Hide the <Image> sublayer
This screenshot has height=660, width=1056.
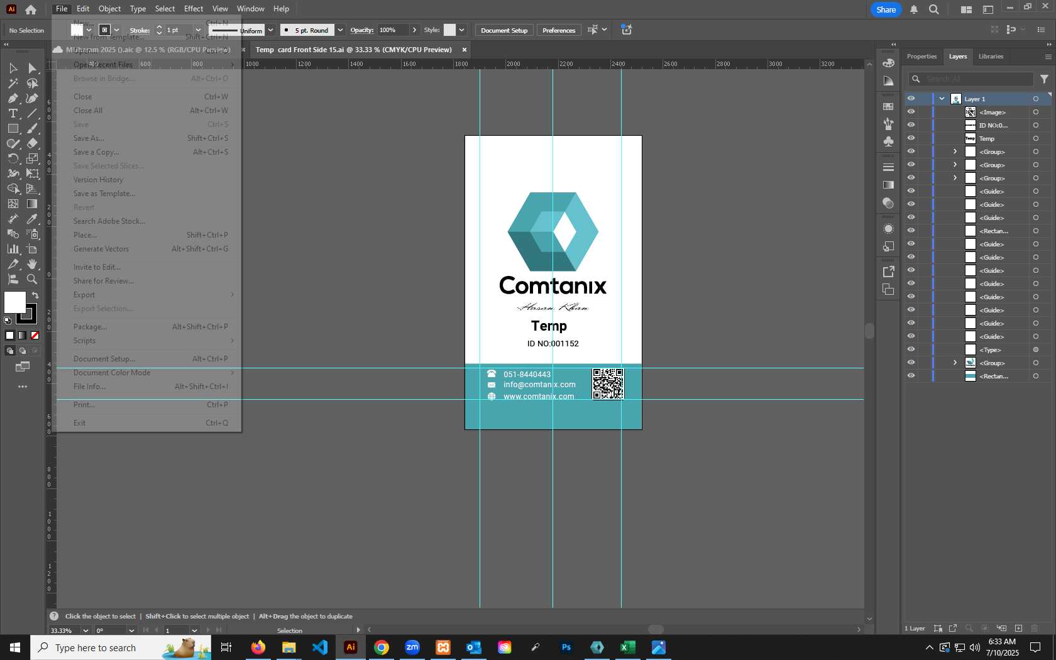click(x=911, y=112)
